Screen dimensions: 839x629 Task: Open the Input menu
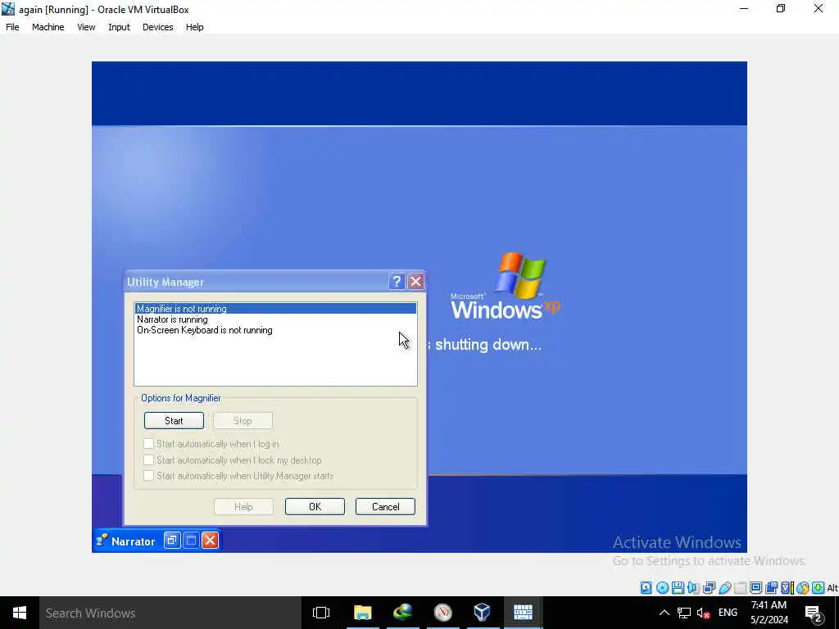tap(119, 27)
